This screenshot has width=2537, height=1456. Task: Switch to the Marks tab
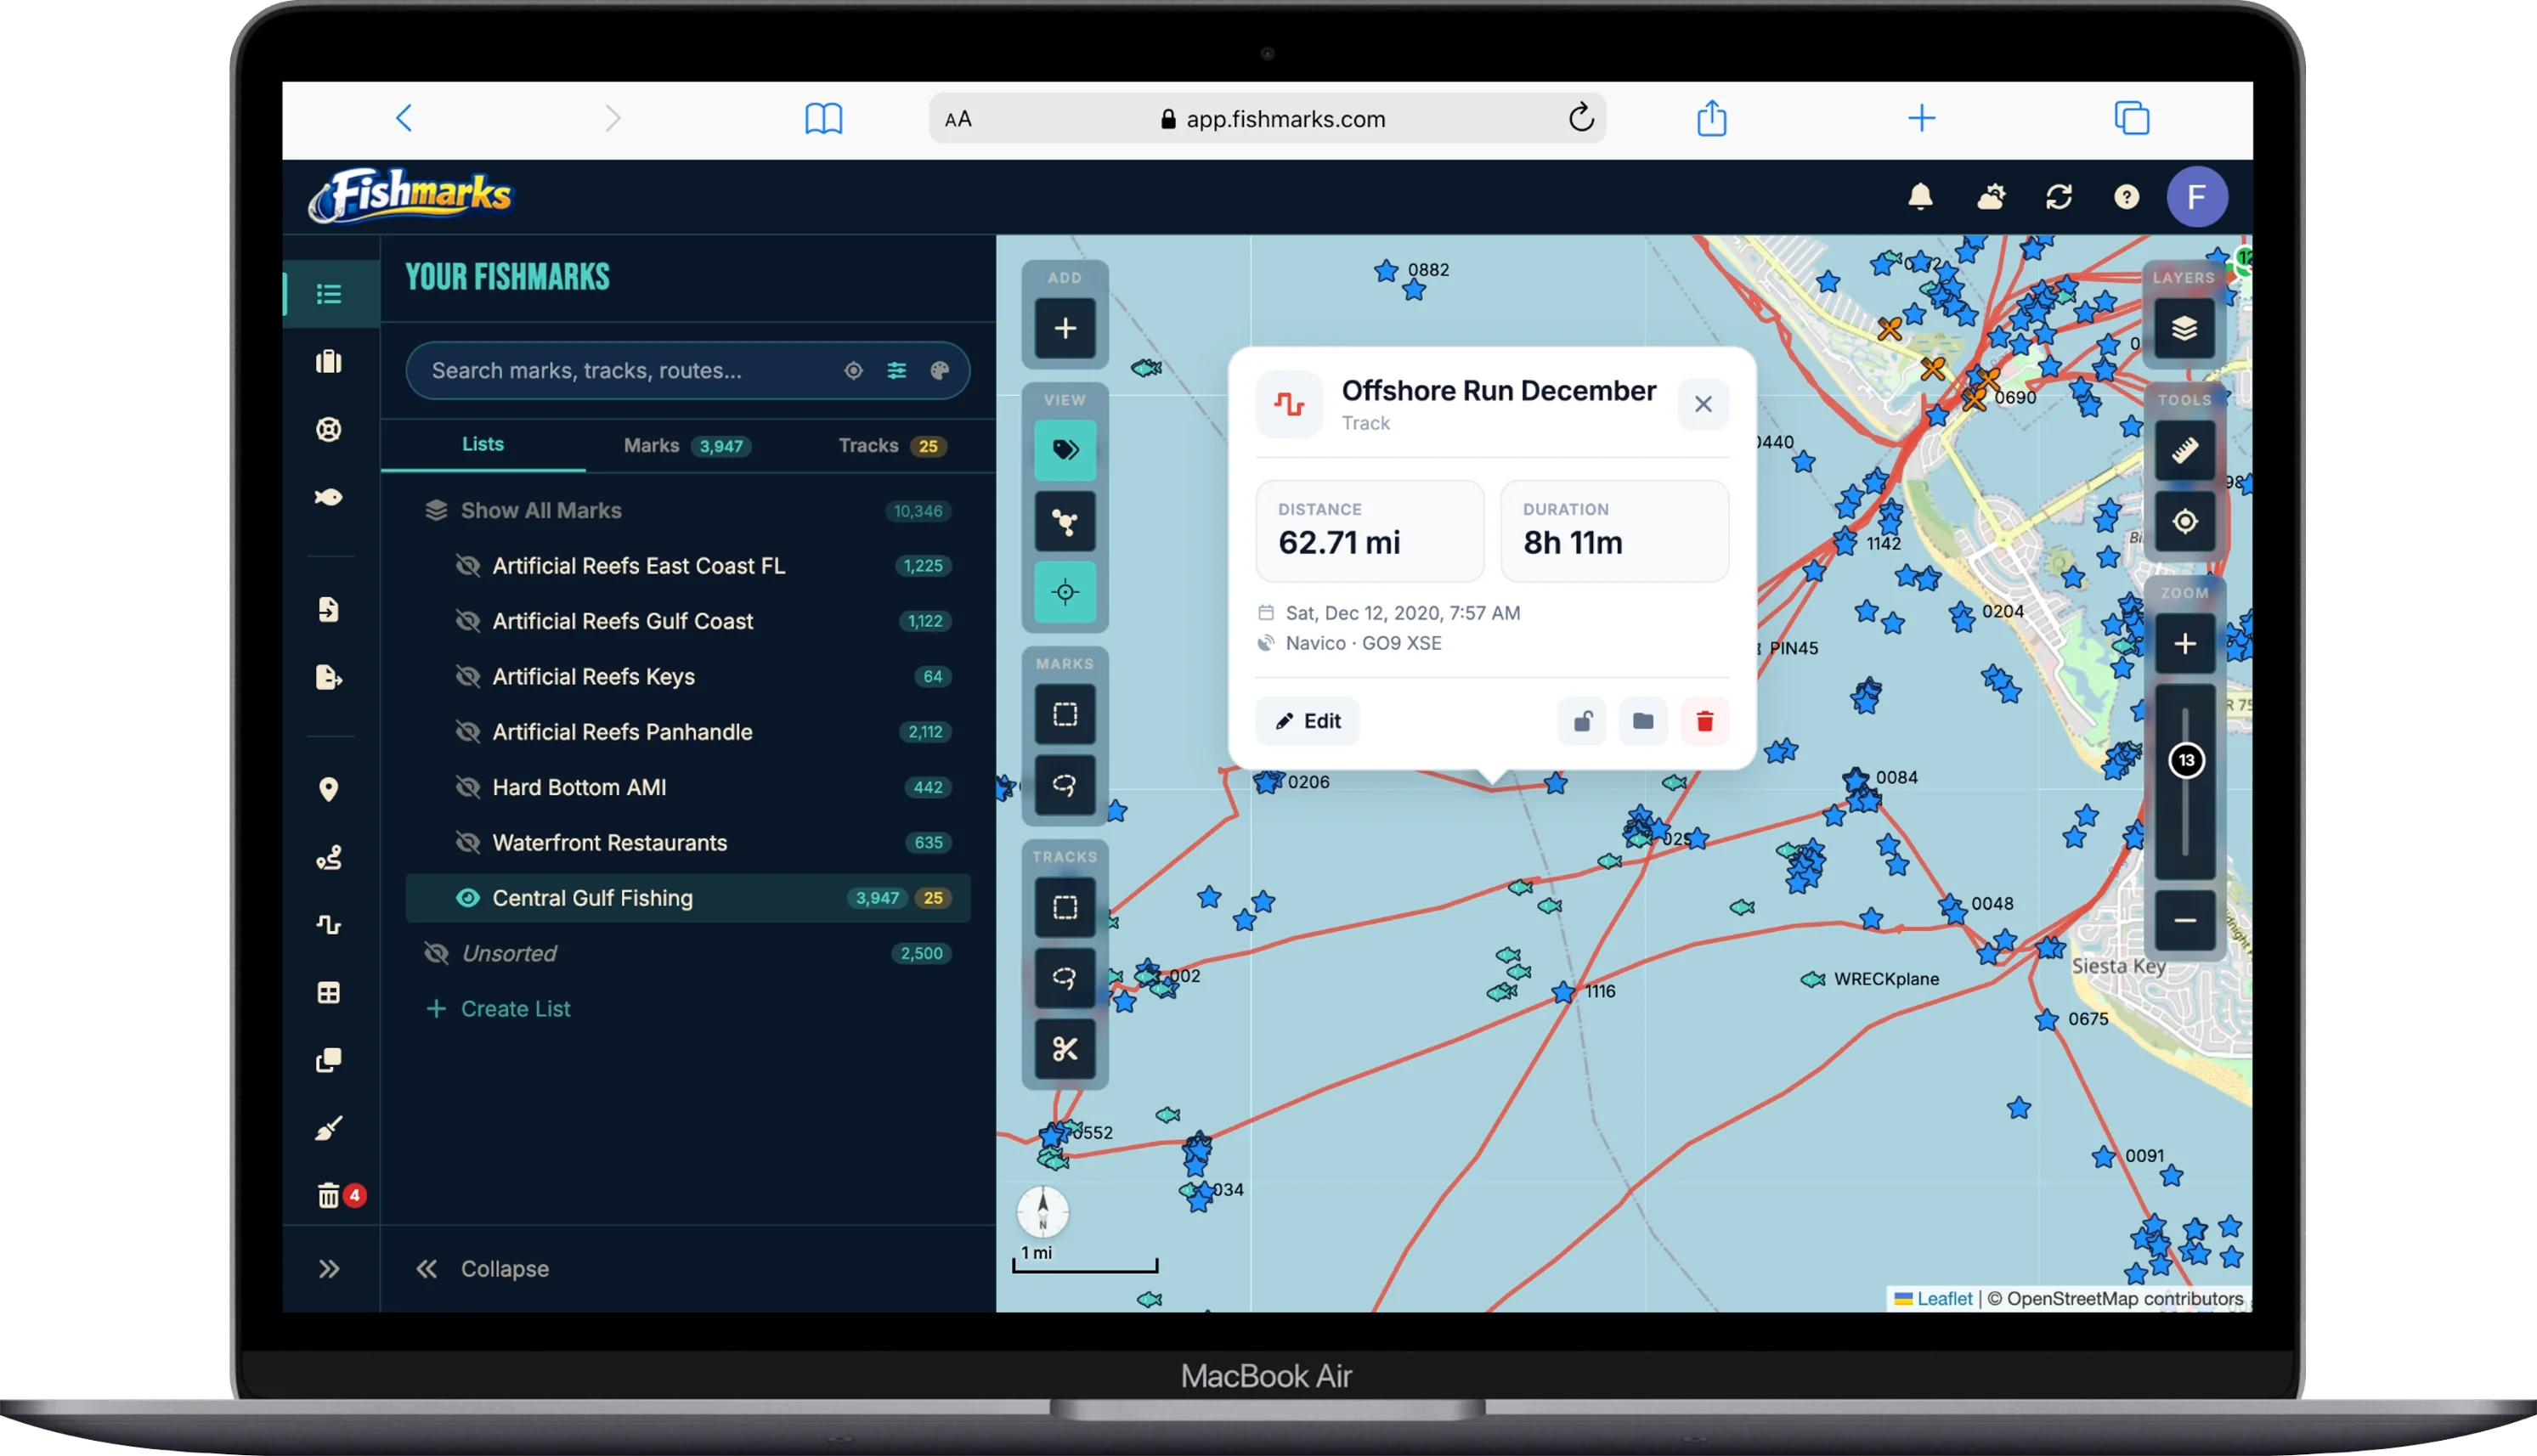pyautogui.click(x=687, y=446)
